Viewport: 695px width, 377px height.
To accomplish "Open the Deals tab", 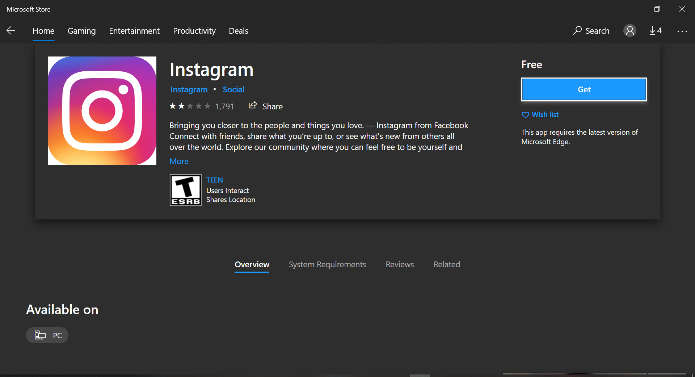I will coord(239,31).
